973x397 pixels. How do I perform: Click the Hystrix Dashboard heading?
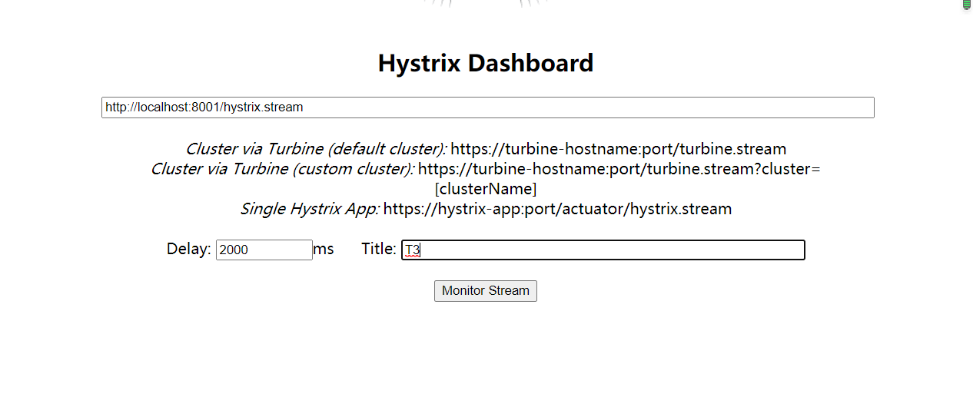[486, 63]
